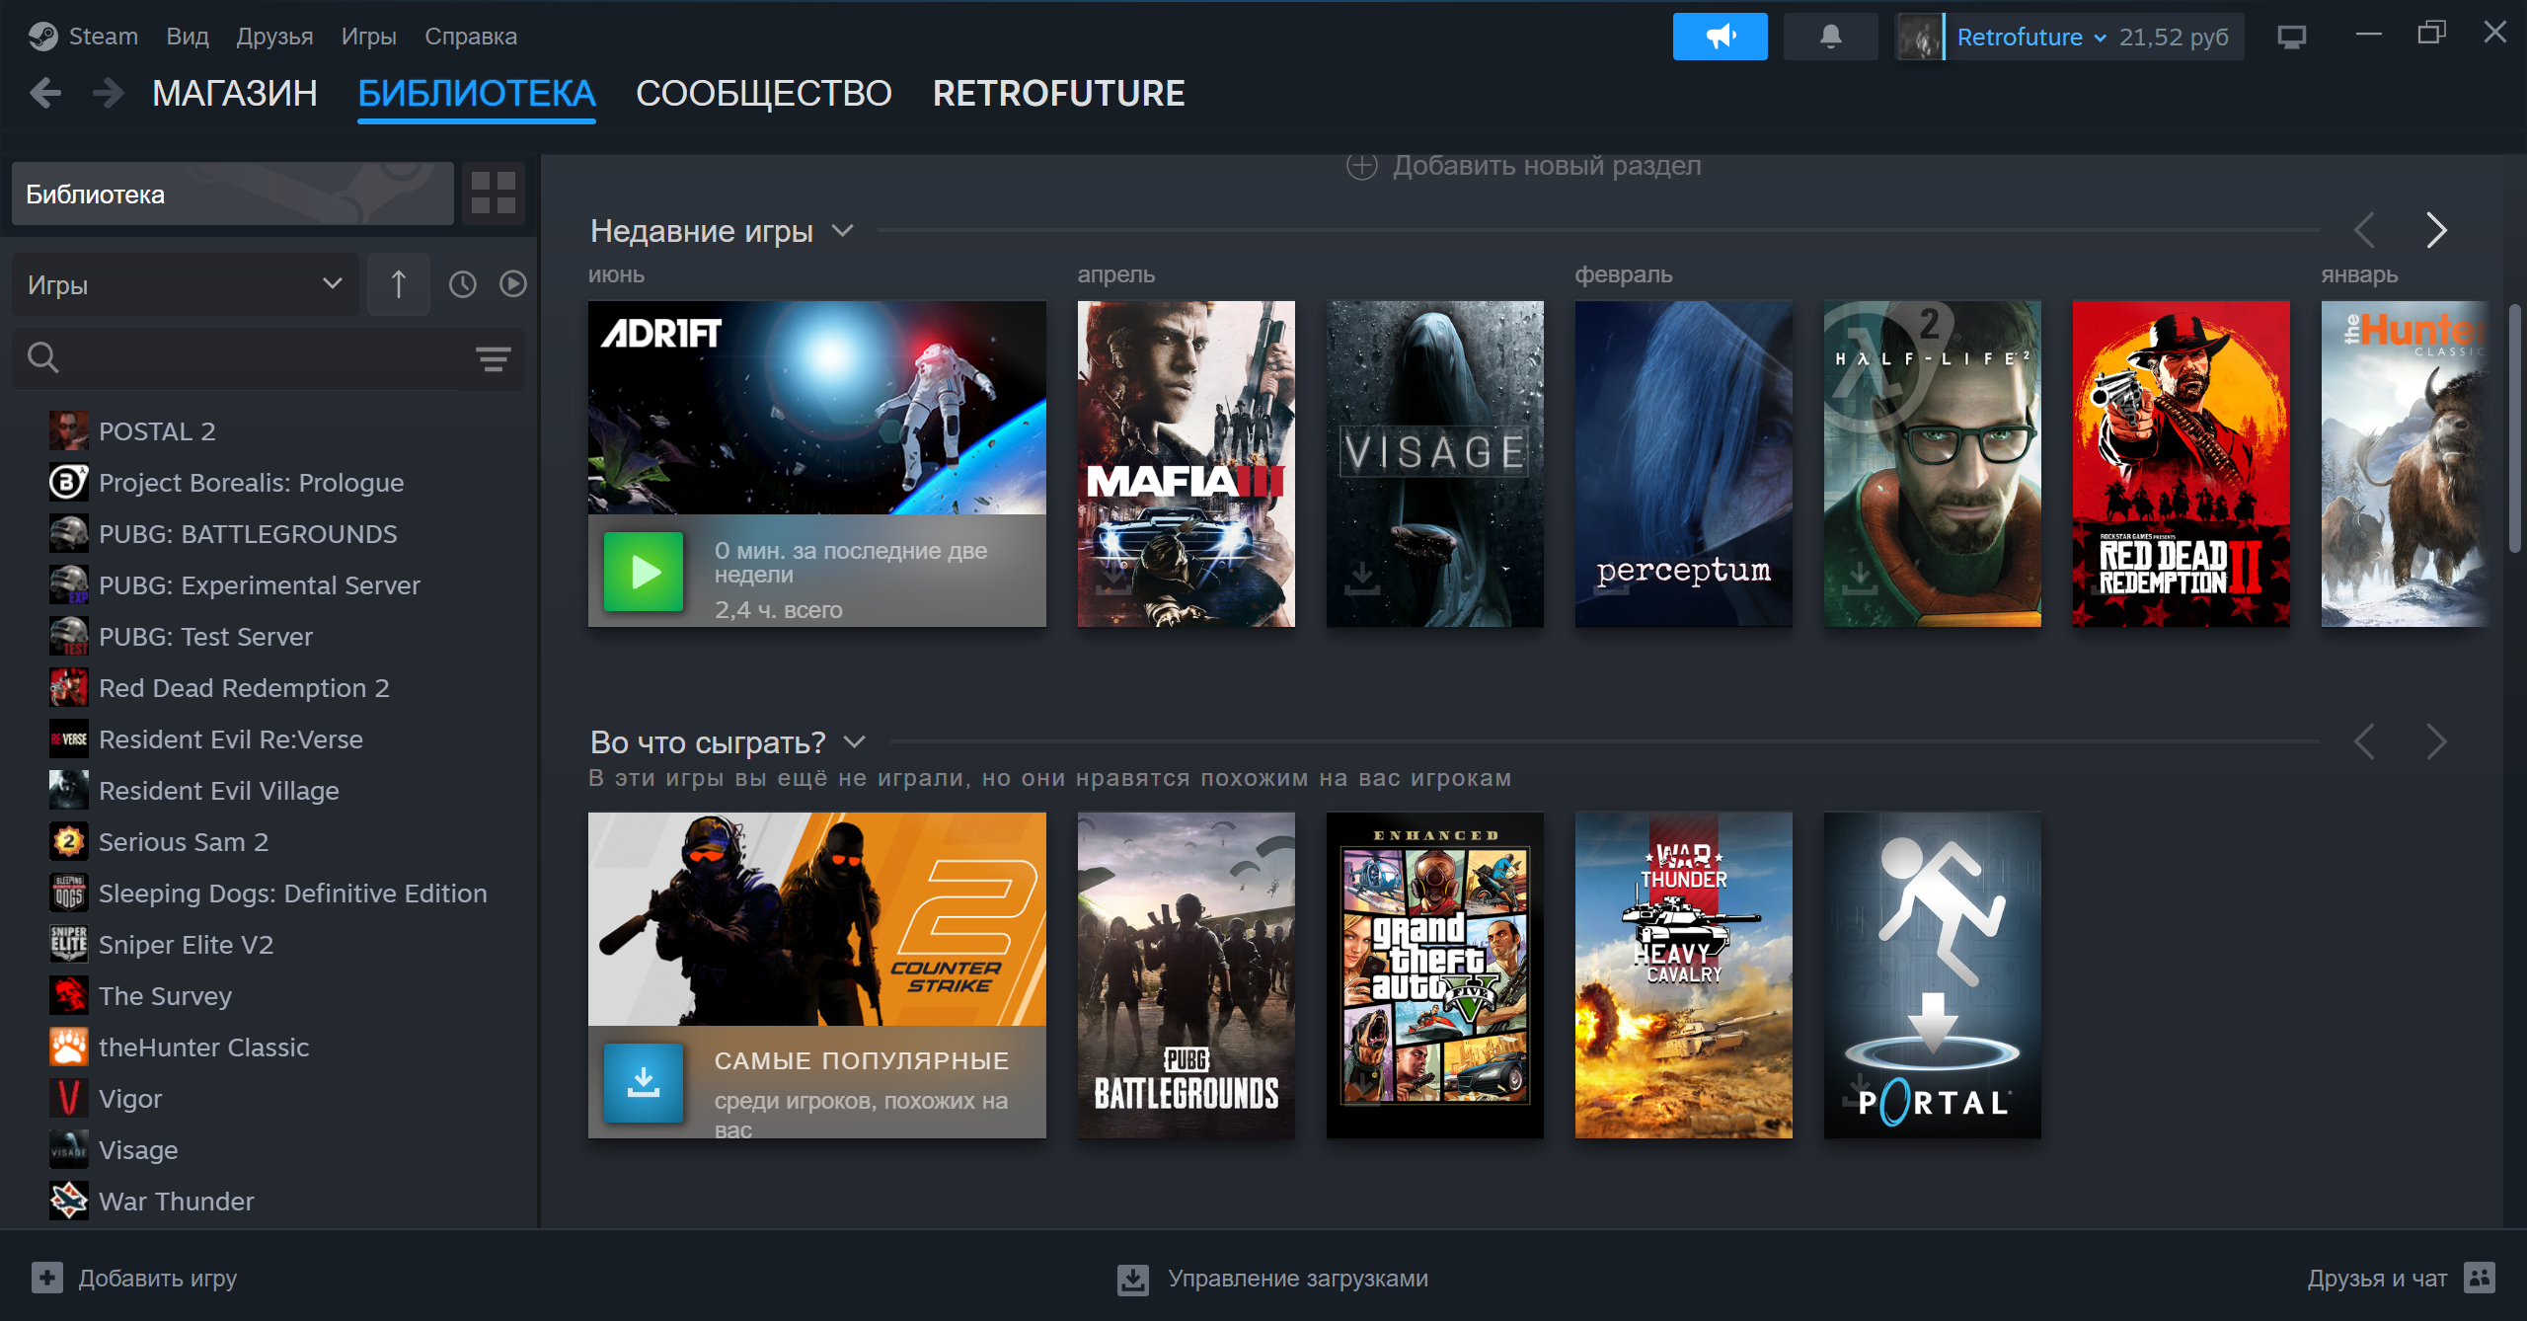Click the wallet balance 21,52 руб
The height and width of the screenshot is (1321, 2527).
click(2174, 37)
